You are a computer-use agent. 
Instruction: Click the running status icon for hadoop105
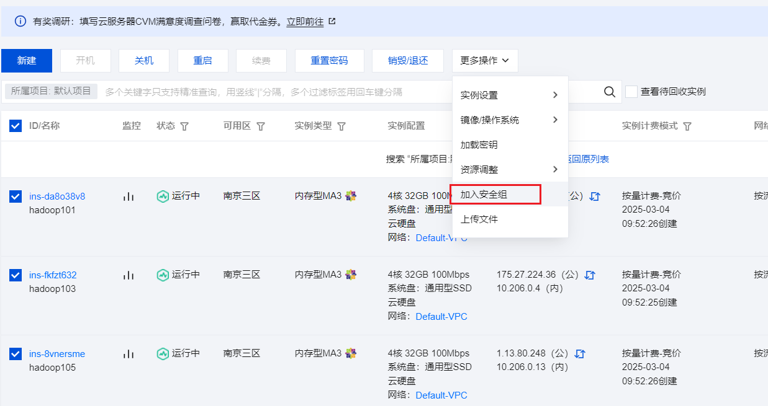click(163, 354)
